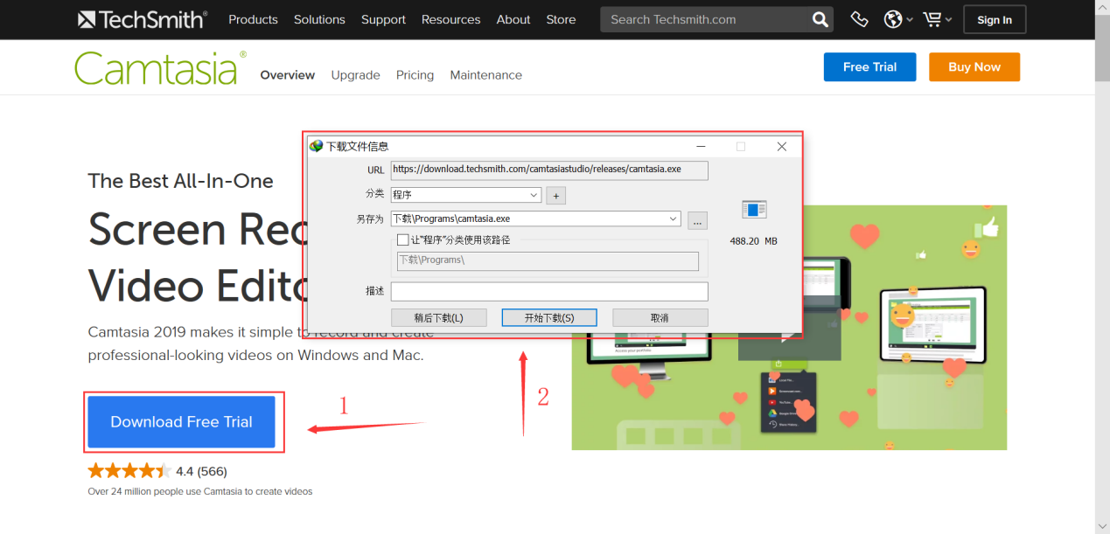
Task: Click the Camtasia logo
Action: pyautogui.click(x=160, y=68)
